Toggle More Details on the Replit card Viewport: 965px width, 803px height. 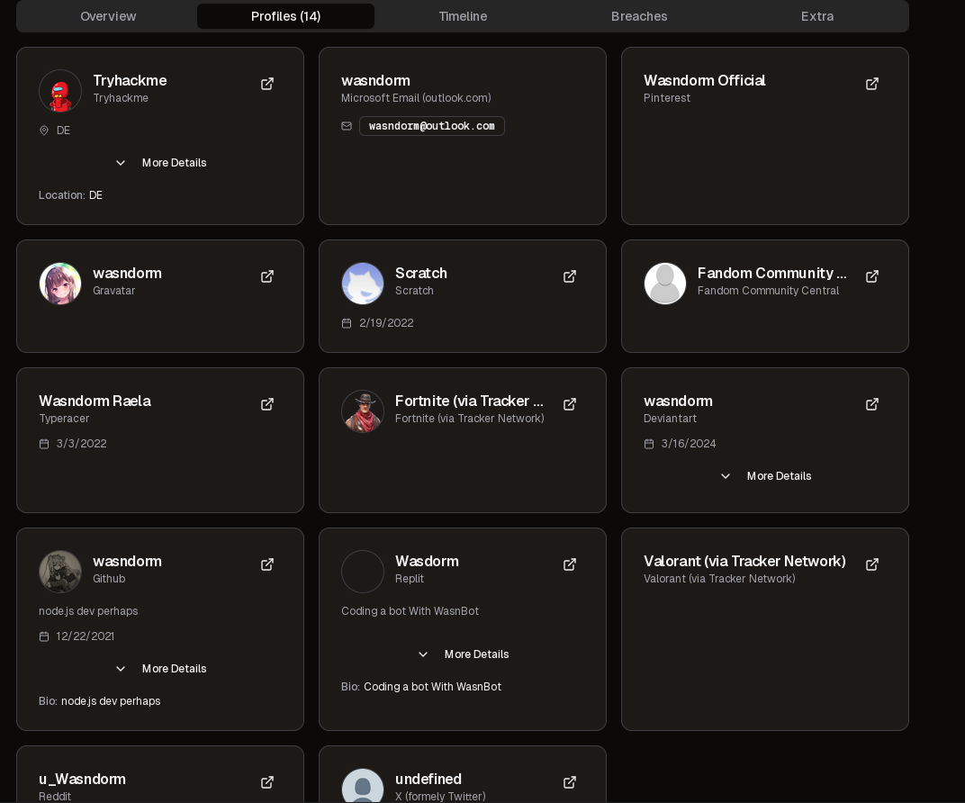click(x=463, y=654)
